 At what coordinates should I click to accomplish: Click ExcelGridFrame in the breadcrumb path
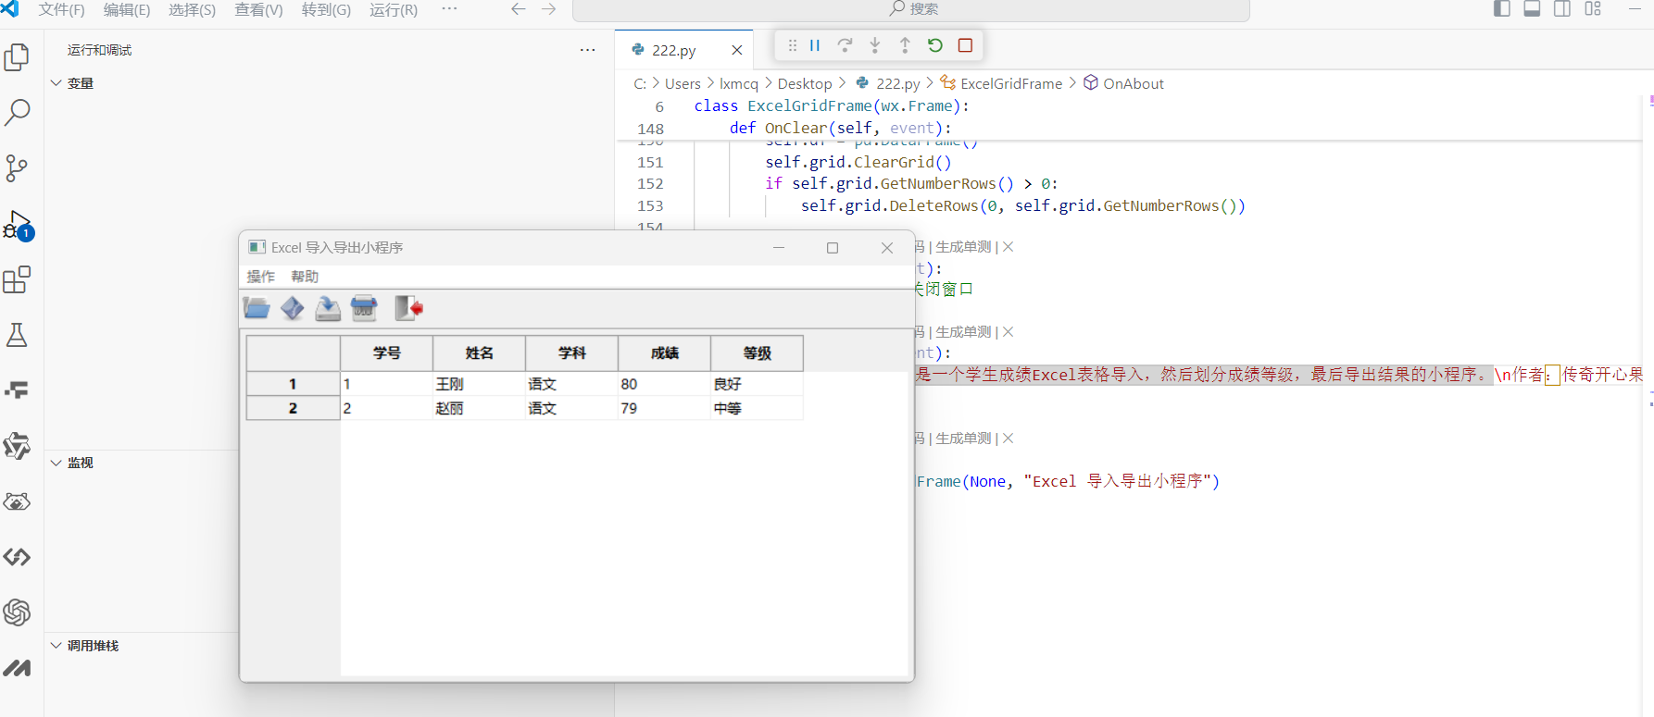(x=1010, y=83)
